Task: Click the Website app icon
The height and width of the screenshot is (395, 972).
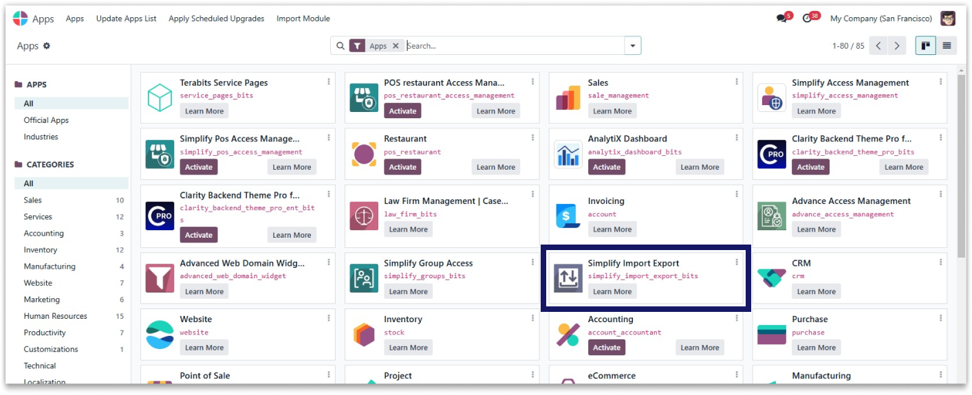Action: (160, 335)
